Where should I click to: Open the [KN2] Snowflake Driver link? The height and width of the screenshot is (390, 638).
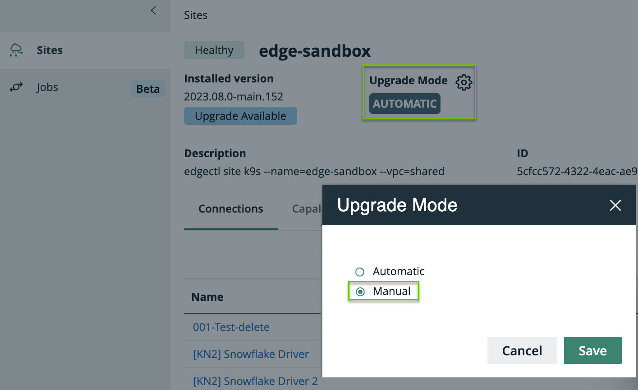pos(251,354)
